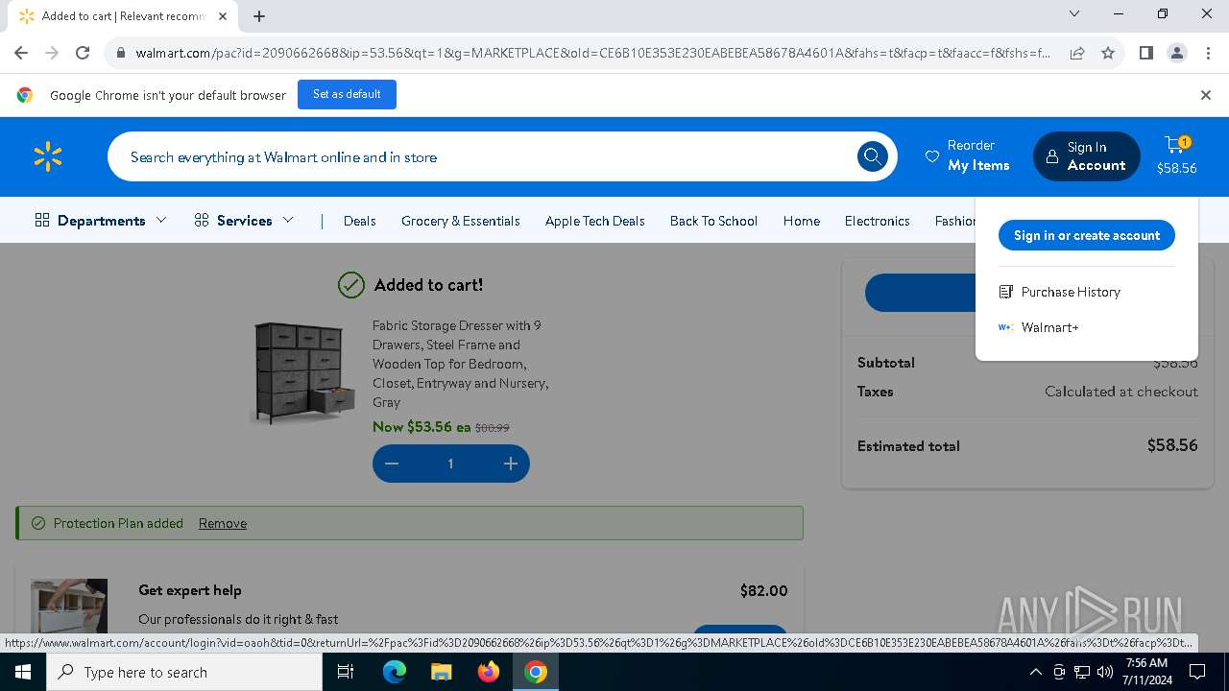Open the Fabric Storage Dresser product title
This screenshot has width=1229, height=691.
[461, 364]
